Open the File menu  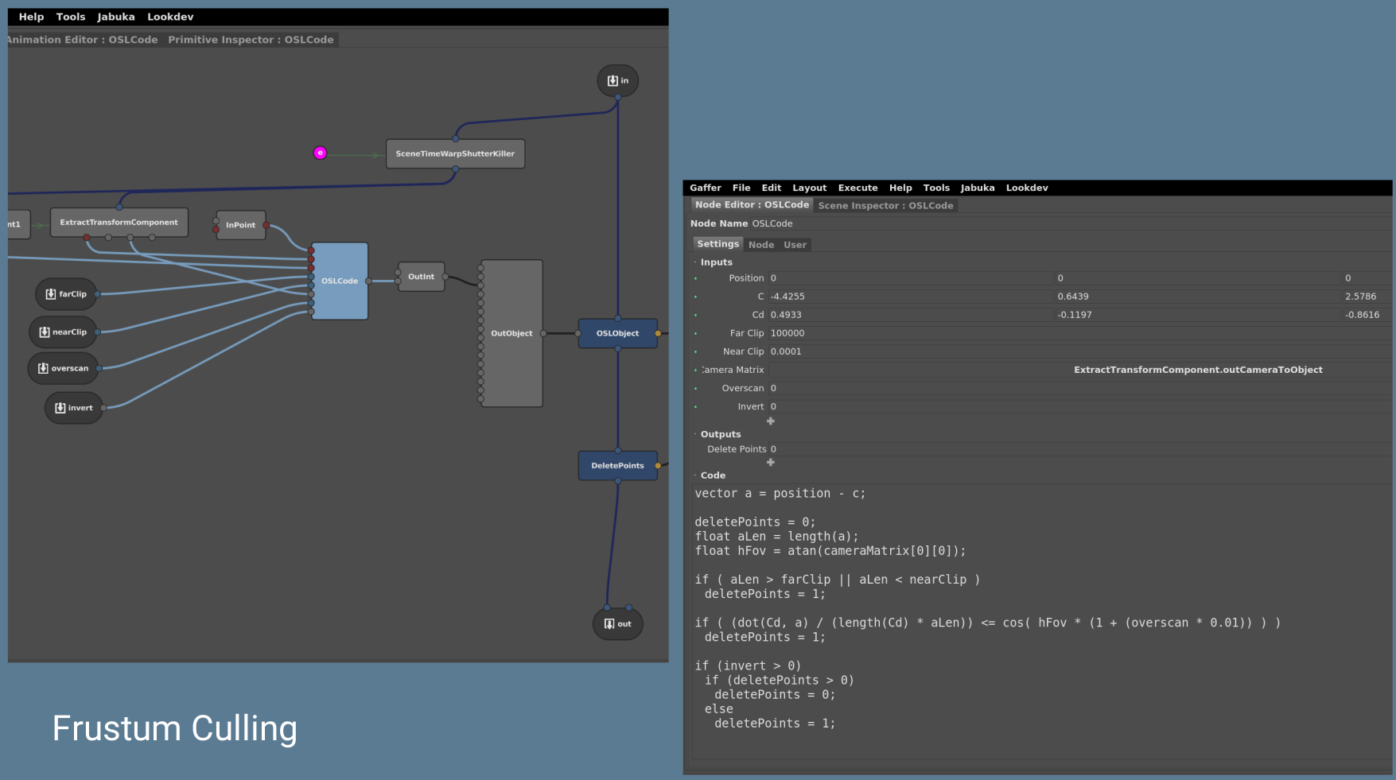741,188
